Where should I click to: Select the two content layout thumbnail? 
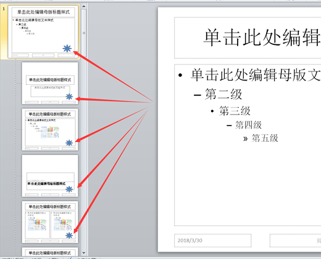pyautogui.click(x=50, y=222)
